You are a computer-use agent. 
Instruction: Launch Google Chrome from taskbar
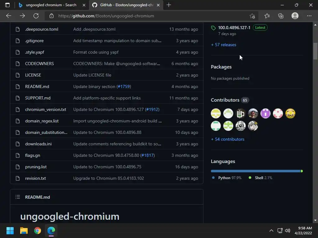coord(38,231)
